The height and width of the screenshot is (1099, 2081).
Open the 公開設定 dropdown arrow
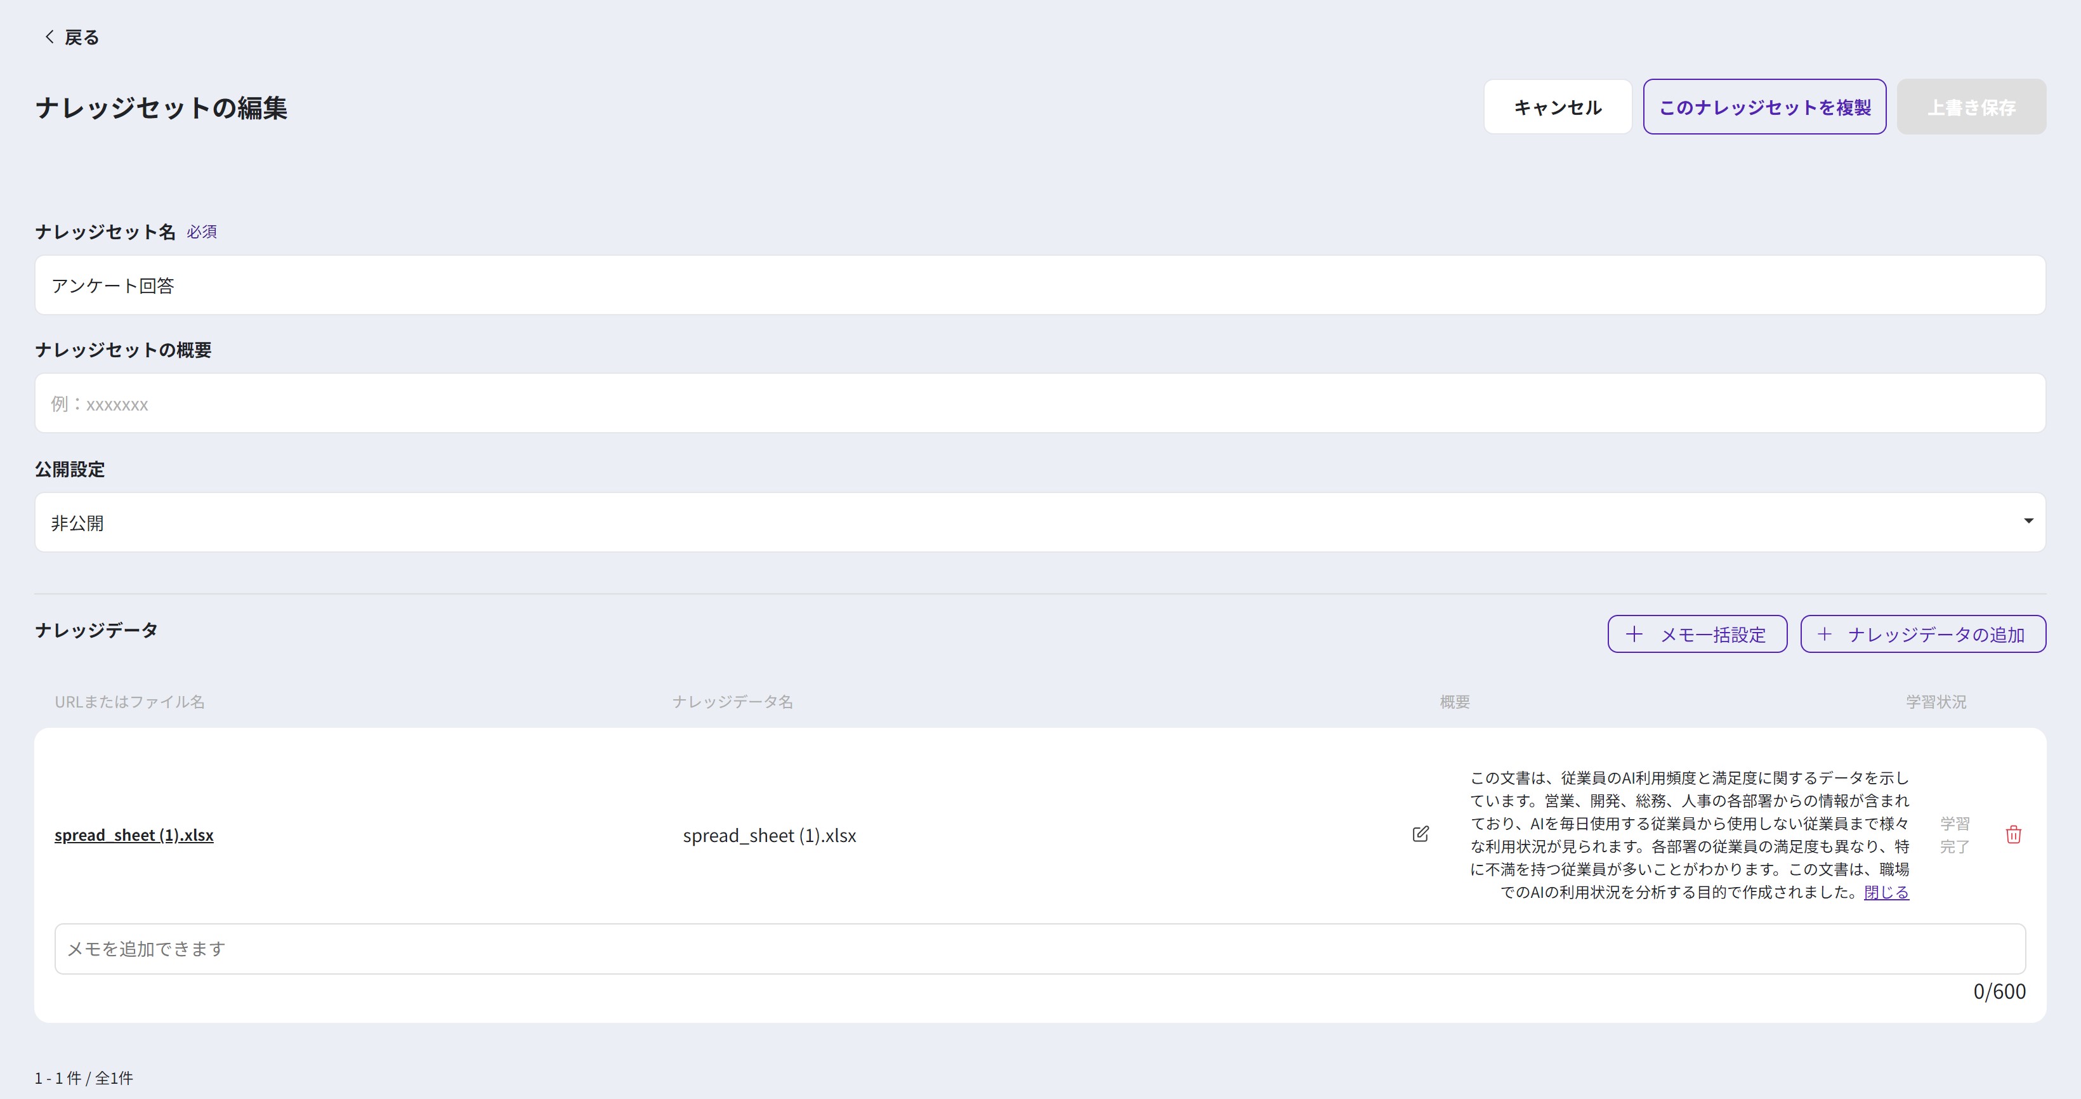pos(2028,521)
